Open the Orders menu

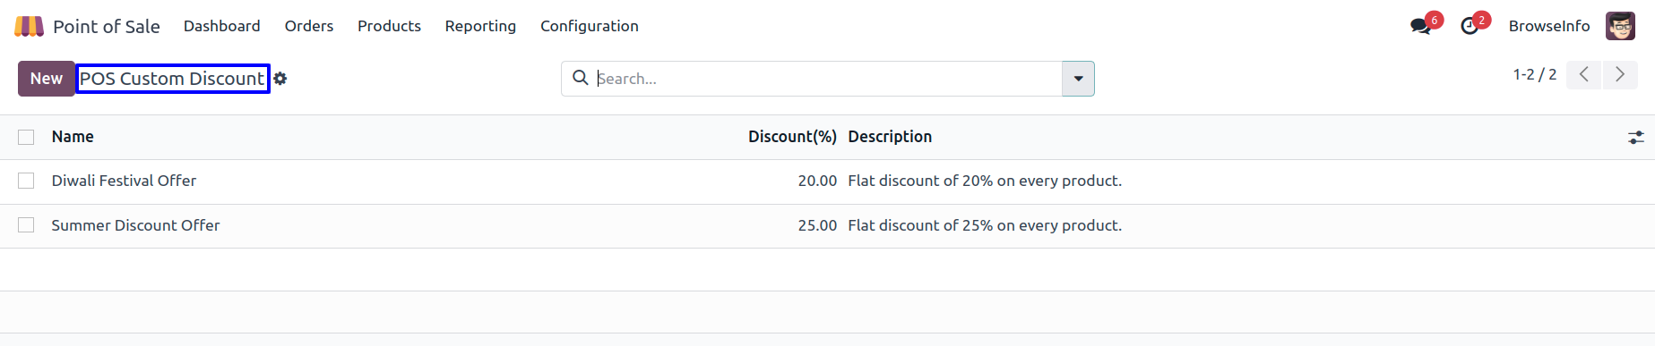pyautogui.click(x=309, y=26)
